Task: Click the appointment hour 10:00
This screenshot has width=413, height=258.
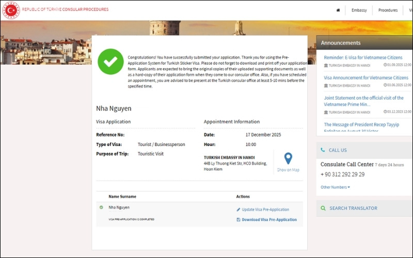Action: (251, 144)
